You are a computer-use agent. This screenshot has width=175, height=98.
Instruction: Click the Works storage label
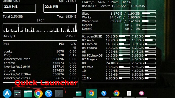click(86, 17)
